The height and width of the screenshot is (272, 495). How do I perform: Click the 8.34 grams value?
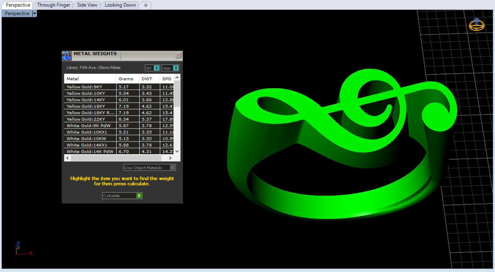[x=123, y=119]
